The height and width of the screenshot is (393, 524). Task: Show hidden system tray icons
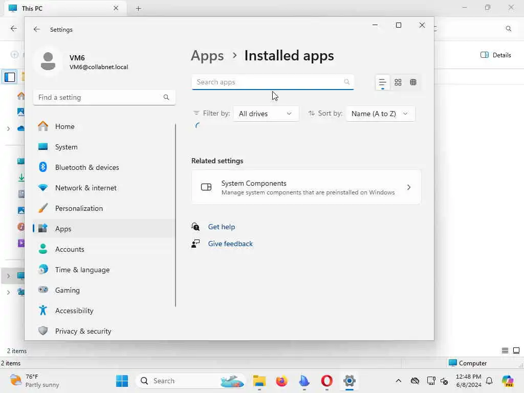[398, 381]
